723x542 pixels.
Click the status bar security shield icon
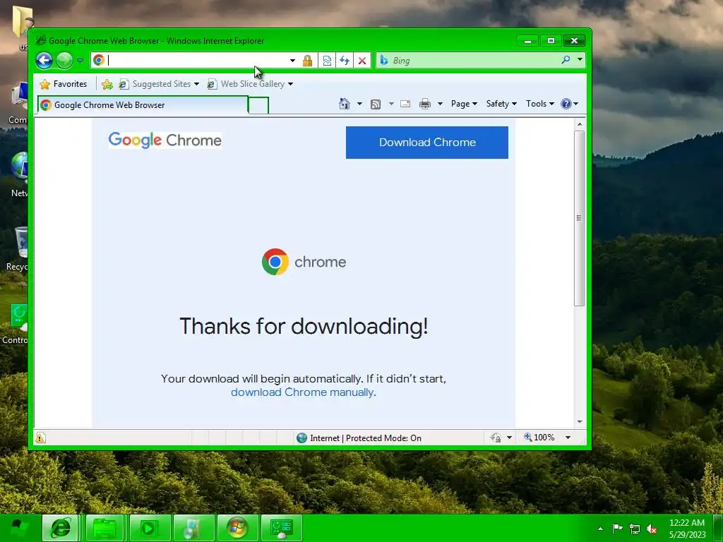point(496,438)
